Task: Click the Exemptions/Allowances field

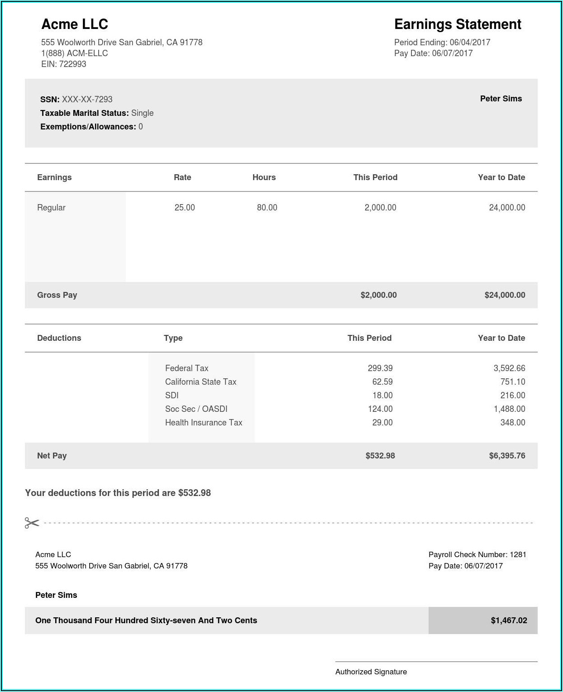Action: coord(91,126)
